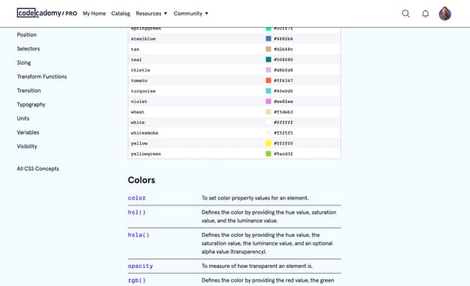
Task: Open the opacity property link
Action: pyautogui.click(x=141, y=266)
